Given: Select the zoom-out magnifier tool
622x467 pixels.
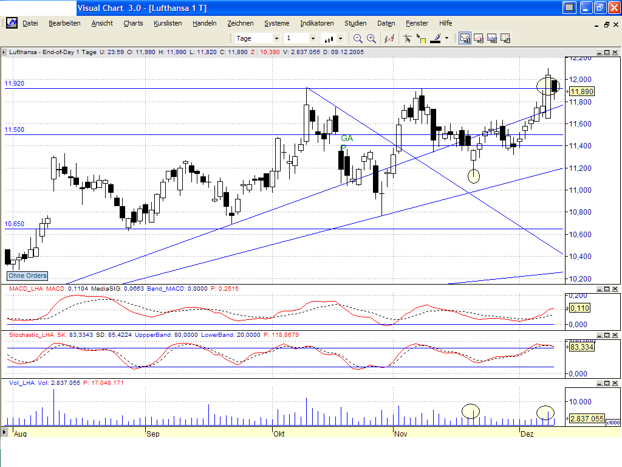Looking at the screenshot, I should click(x=357, y=38).
